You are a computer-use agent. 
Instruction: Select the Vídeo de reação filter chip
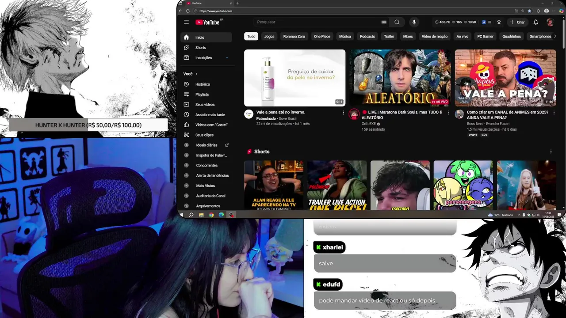click(x=435, y=37)
